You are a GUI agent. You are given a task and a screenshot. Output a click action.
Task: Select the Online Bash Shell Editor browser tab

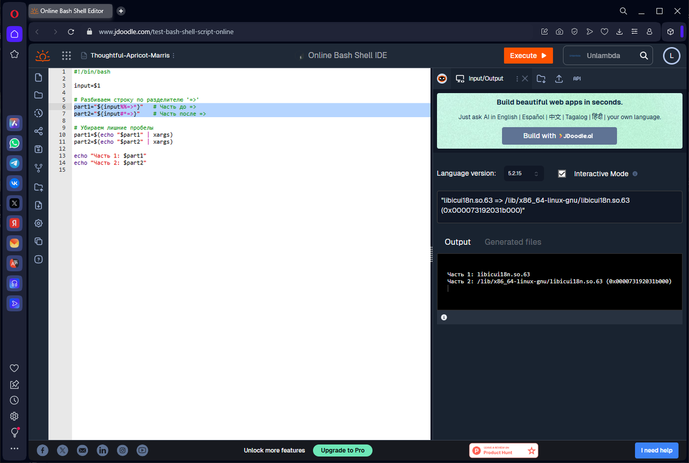point(70,11)
